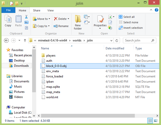
Task: Click Invert selection
Action: point(131,28)
